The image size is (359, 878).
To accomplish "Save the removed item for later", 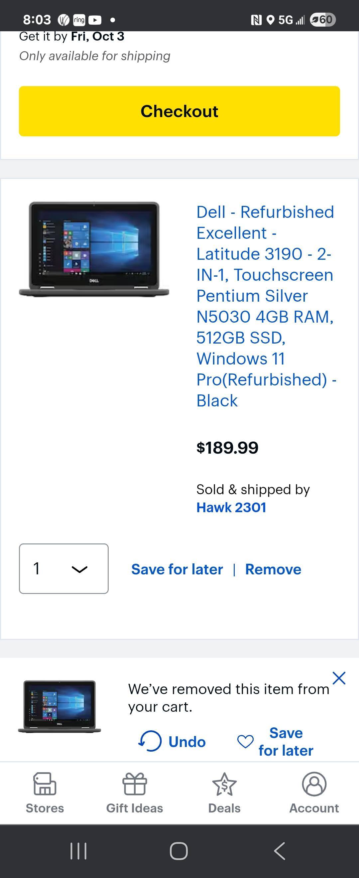I will 286,742.
